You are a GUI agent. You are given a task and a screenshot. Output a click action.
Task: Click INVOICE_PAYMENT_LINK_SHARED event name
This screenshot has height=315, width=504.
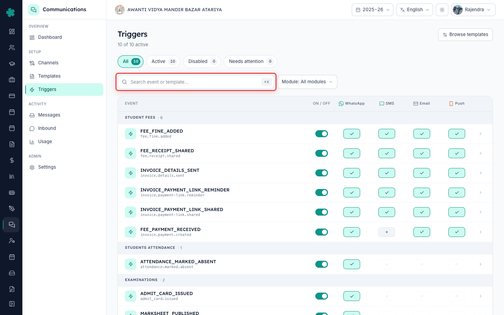(182, 210)
